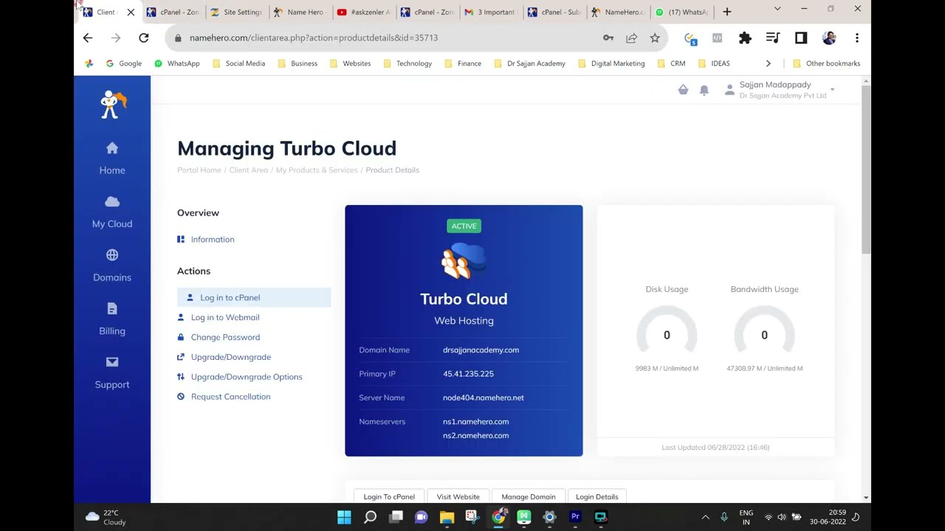Viewport: 945px width, 531px height.
Task: Click the browser back arrow
Action: coord(88,38)
